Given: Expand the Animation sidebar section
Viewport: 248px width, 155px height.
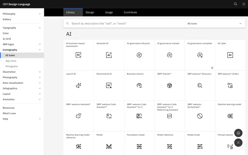Looking at the screenshot, I should [22, 99].
